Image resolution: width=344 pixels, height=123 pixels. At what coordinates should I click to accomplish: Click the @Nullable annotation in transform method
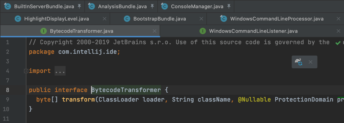point(254,100)
